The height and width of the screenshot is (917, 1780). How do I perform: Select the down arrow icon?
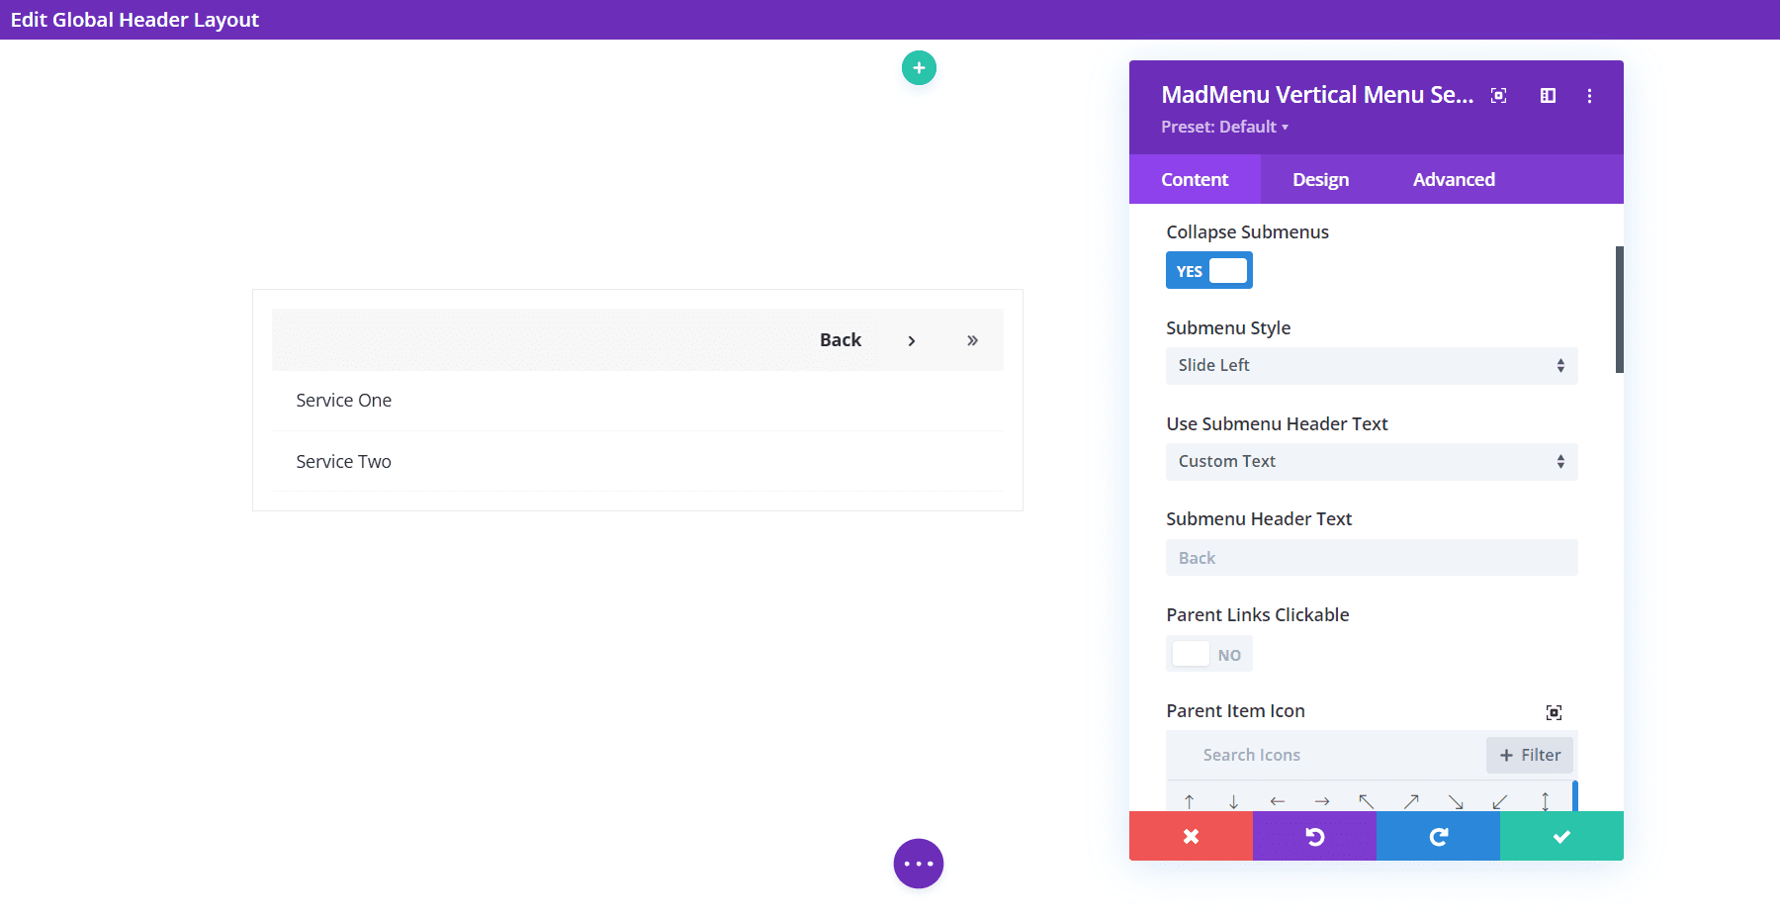point(1234,800)
